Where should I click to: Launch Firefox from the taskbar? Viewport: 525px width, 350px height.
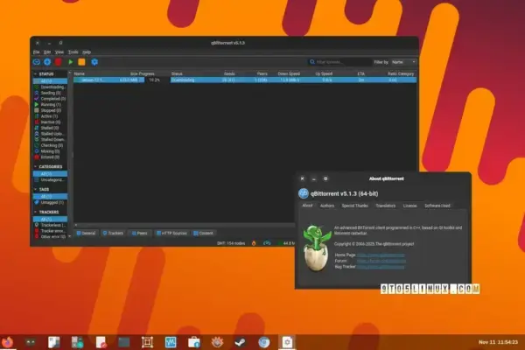click(7, 342)
